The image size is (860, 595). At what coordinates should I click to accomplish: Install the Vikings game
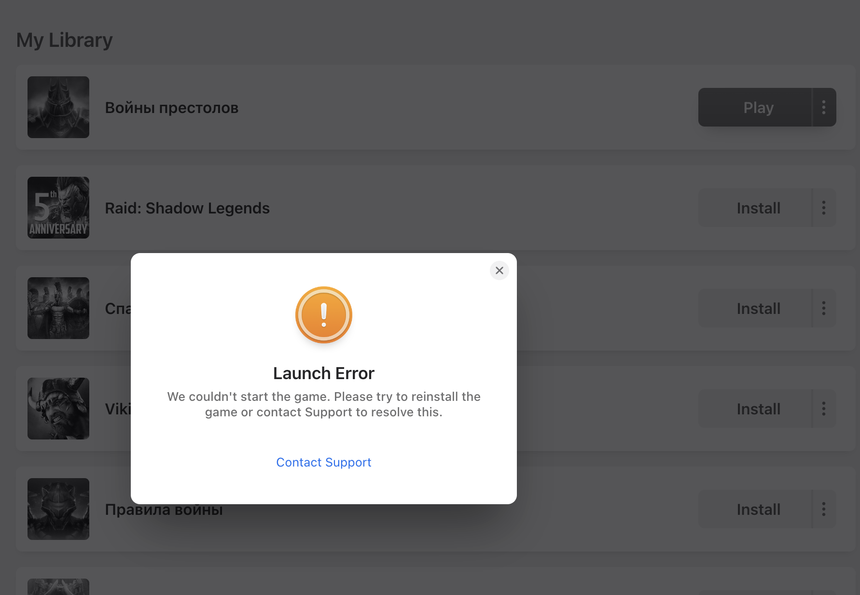pyautogui.click(x=755, y=409)
